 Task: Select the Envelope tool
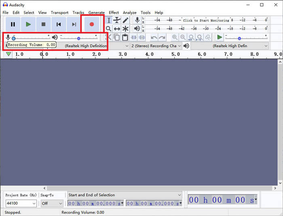[x=117, y=20]
